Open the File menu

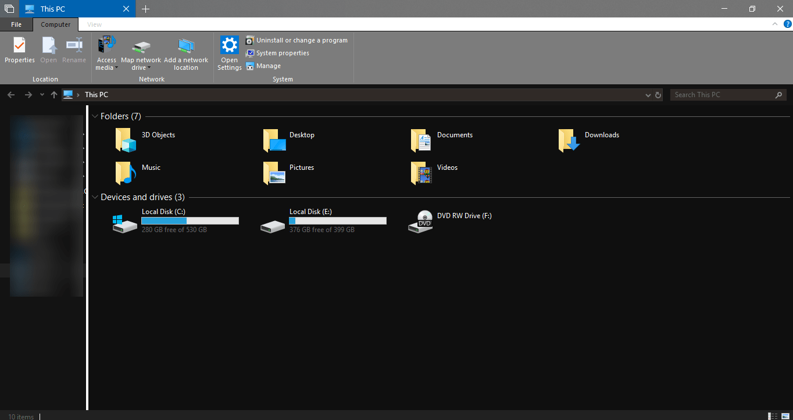16,24
